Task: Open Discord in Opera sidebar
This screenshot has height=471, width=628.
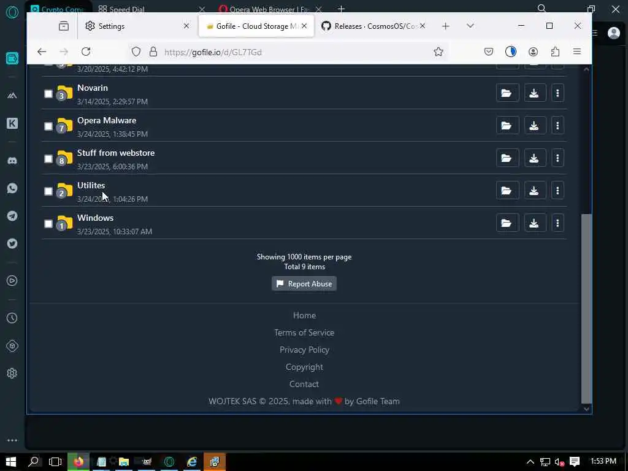Action: pos(12,161)
